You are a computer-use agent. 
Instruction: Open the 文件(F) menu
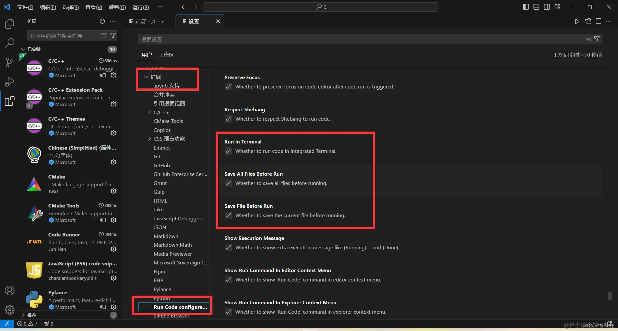tap(25, 7)
